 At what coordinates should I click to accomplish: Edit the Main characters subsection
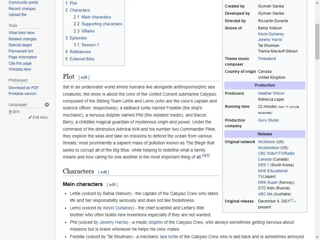tap(112, 185)
